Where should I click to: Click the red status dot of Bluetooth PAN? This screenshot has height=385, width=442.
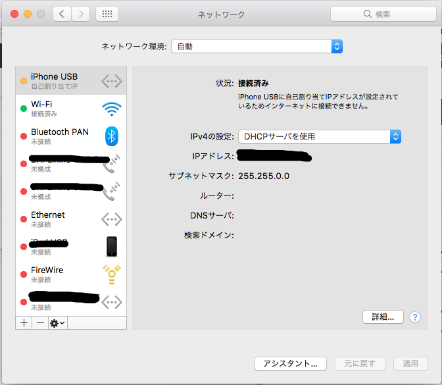tap(24, 136)
